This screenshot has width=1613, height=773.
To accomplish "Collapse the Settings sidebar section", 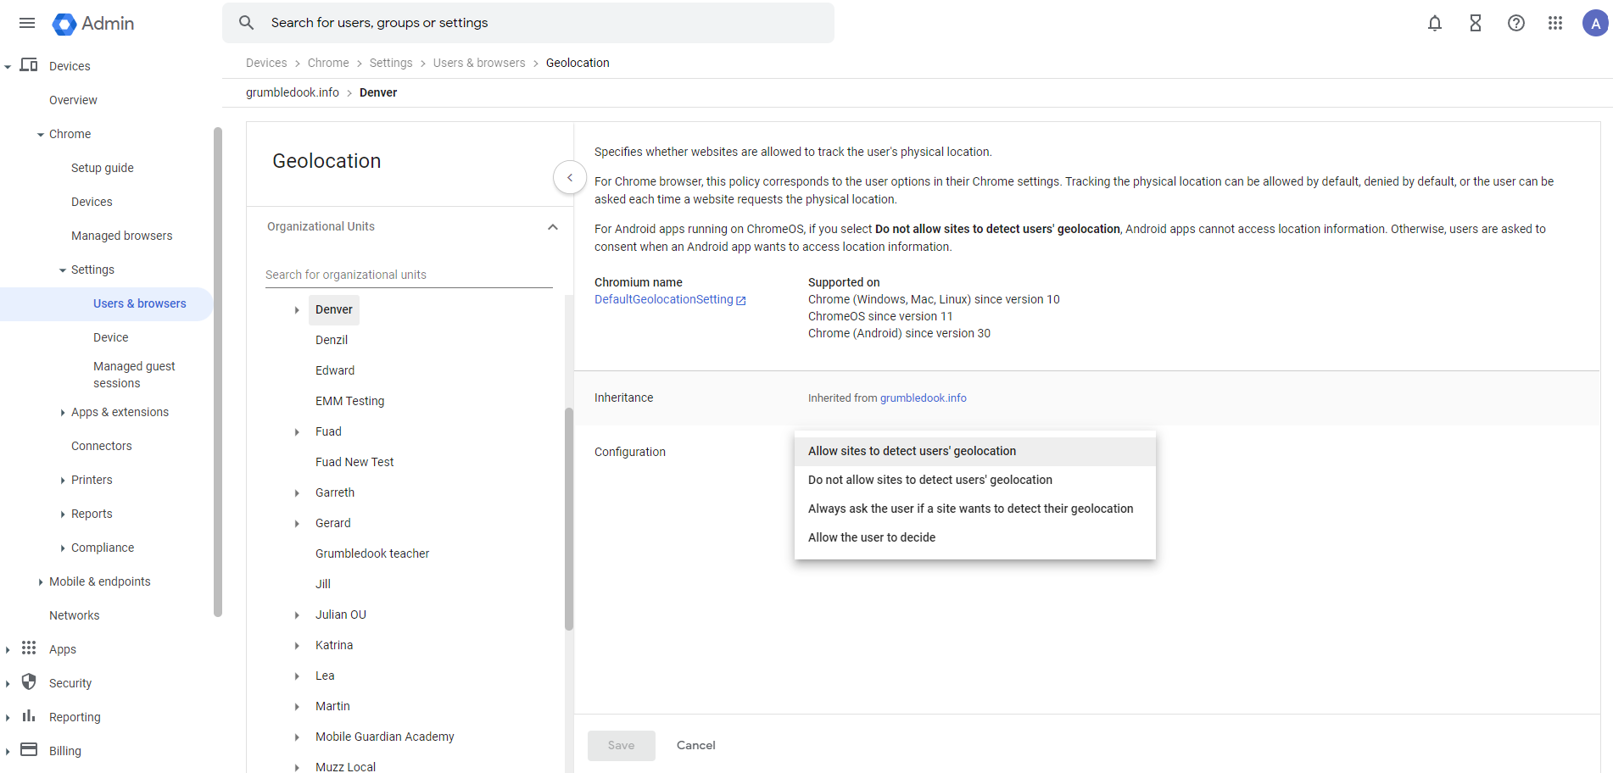I will [62, 270].
